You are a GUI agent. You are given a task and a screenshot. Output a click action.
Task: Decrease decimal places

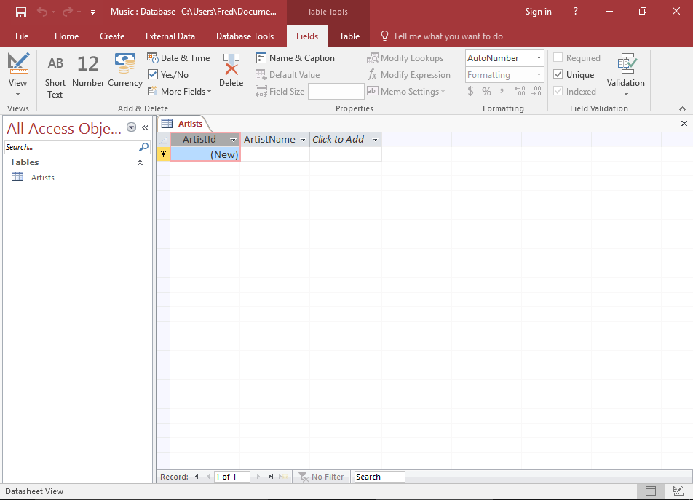click(536, 92)
